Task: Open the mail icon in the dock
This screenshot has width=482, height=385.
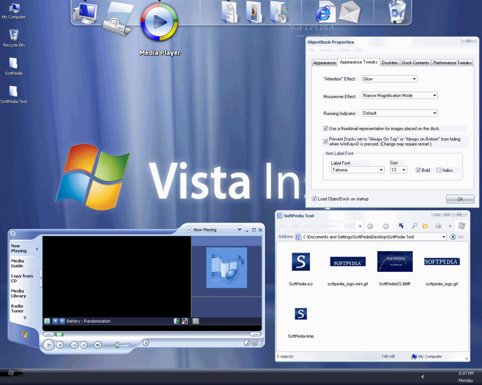Action: [350, 13]
